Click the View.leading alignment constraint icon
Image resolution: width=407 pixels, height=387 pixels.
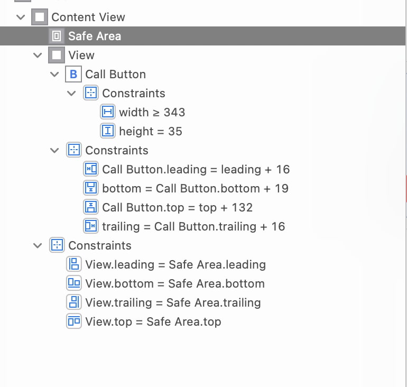coord(74,264)
